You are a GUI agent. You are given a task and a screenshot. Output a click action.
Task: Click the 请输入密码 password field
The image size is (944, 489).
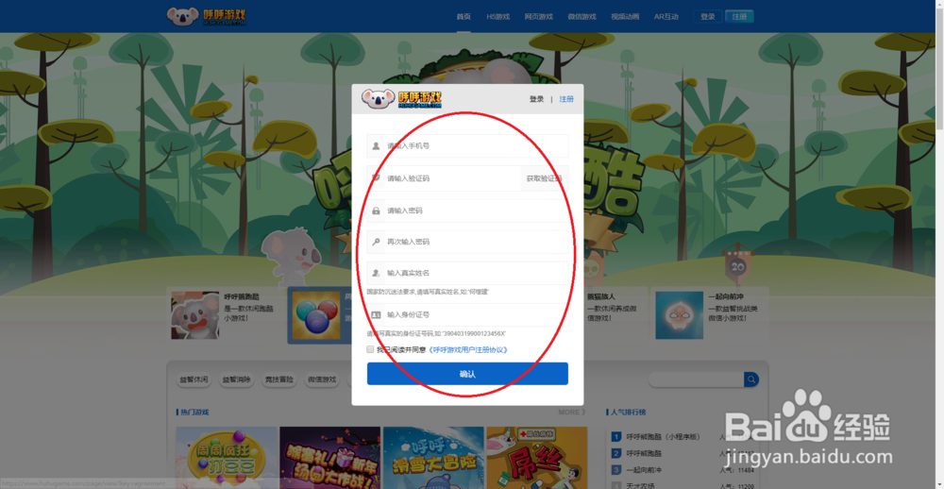tap(468, 211)
